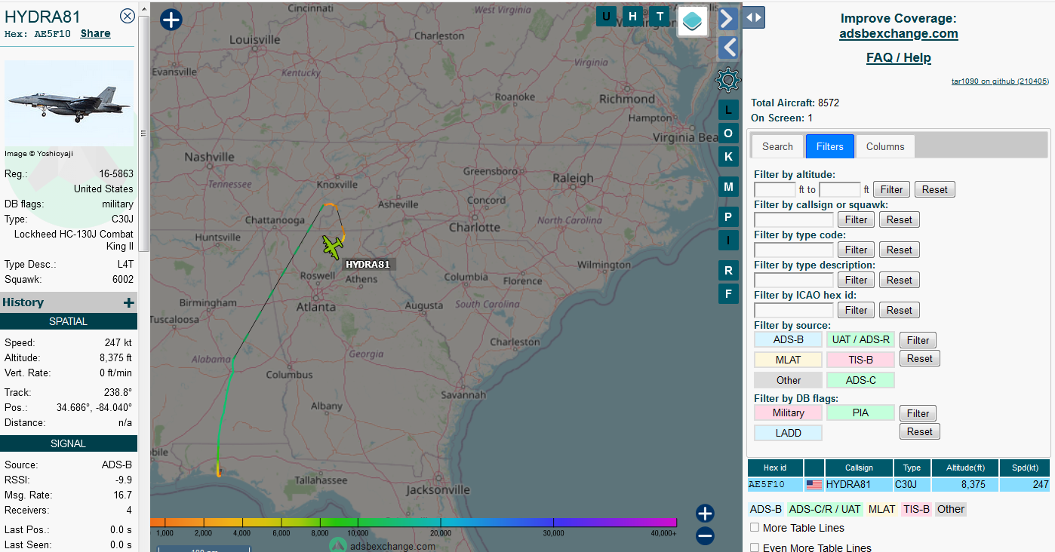The height and width of the screenshot is (552, 1055).
Task: Open the FAQ / Help link
Action: pyautogui.click(x=899, y=57)
